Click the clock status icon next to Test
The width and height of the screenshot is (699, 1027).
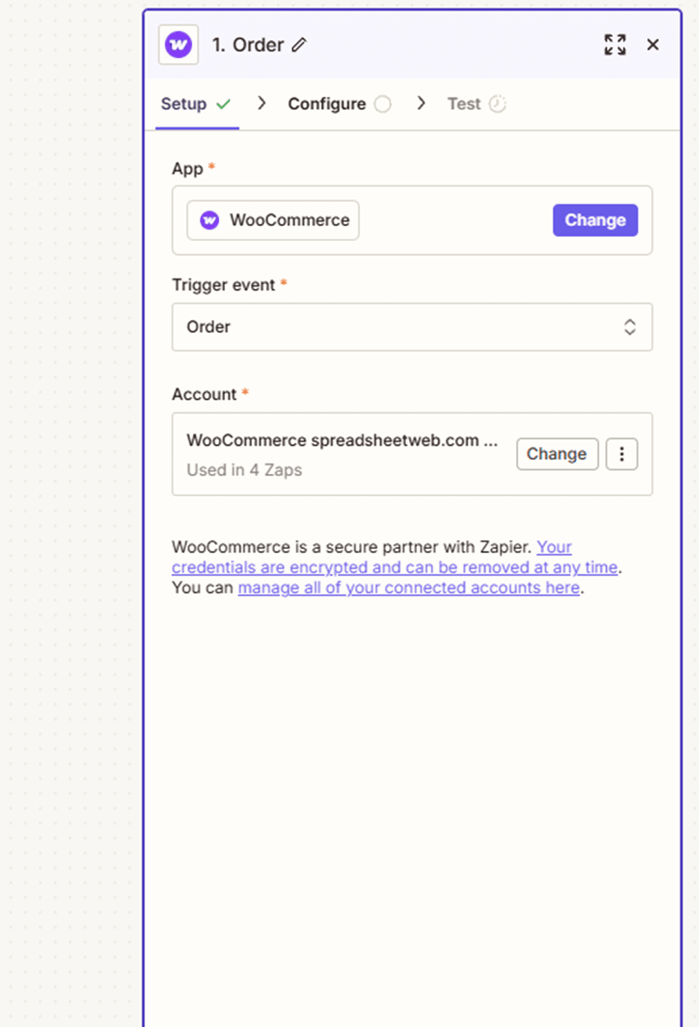click(497, 104)
